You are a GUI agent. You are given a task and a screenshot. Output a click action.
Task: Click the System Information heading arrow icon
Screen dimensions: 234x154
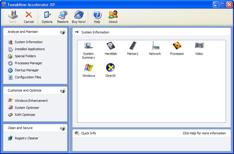77,32
